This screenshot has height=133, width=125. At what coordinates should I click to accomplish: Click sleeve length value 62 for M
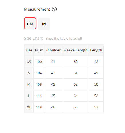(76, 84)
